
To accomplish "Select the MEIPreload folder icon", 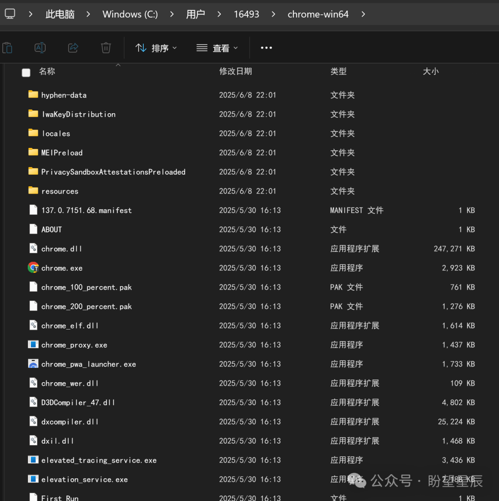I will (x=33, y=152).
